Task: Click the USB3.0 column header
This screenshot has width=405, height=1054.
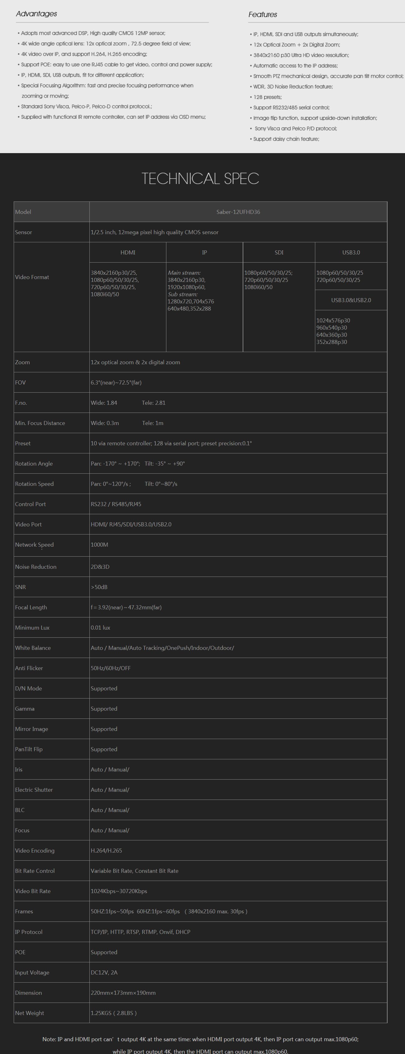Action: 351,253
